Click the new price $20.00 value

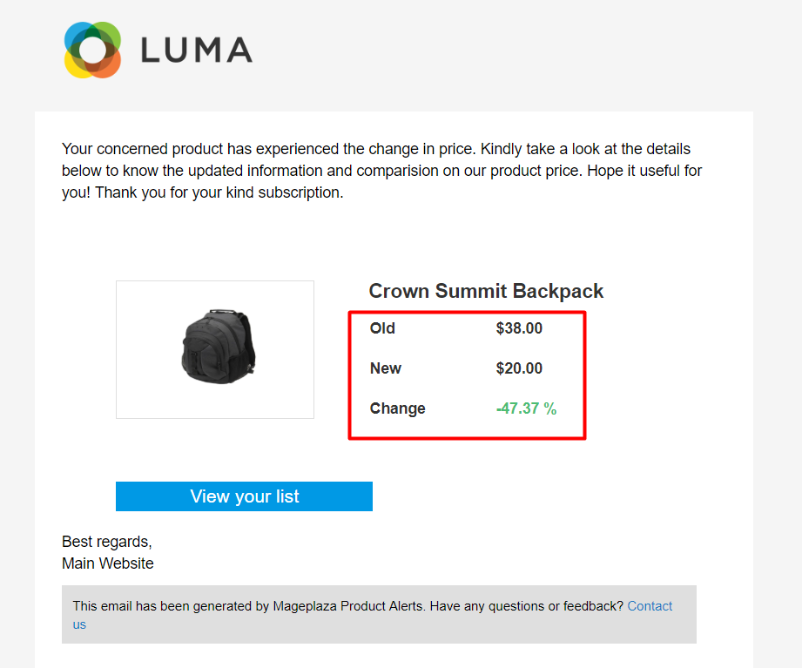point(519,368)
